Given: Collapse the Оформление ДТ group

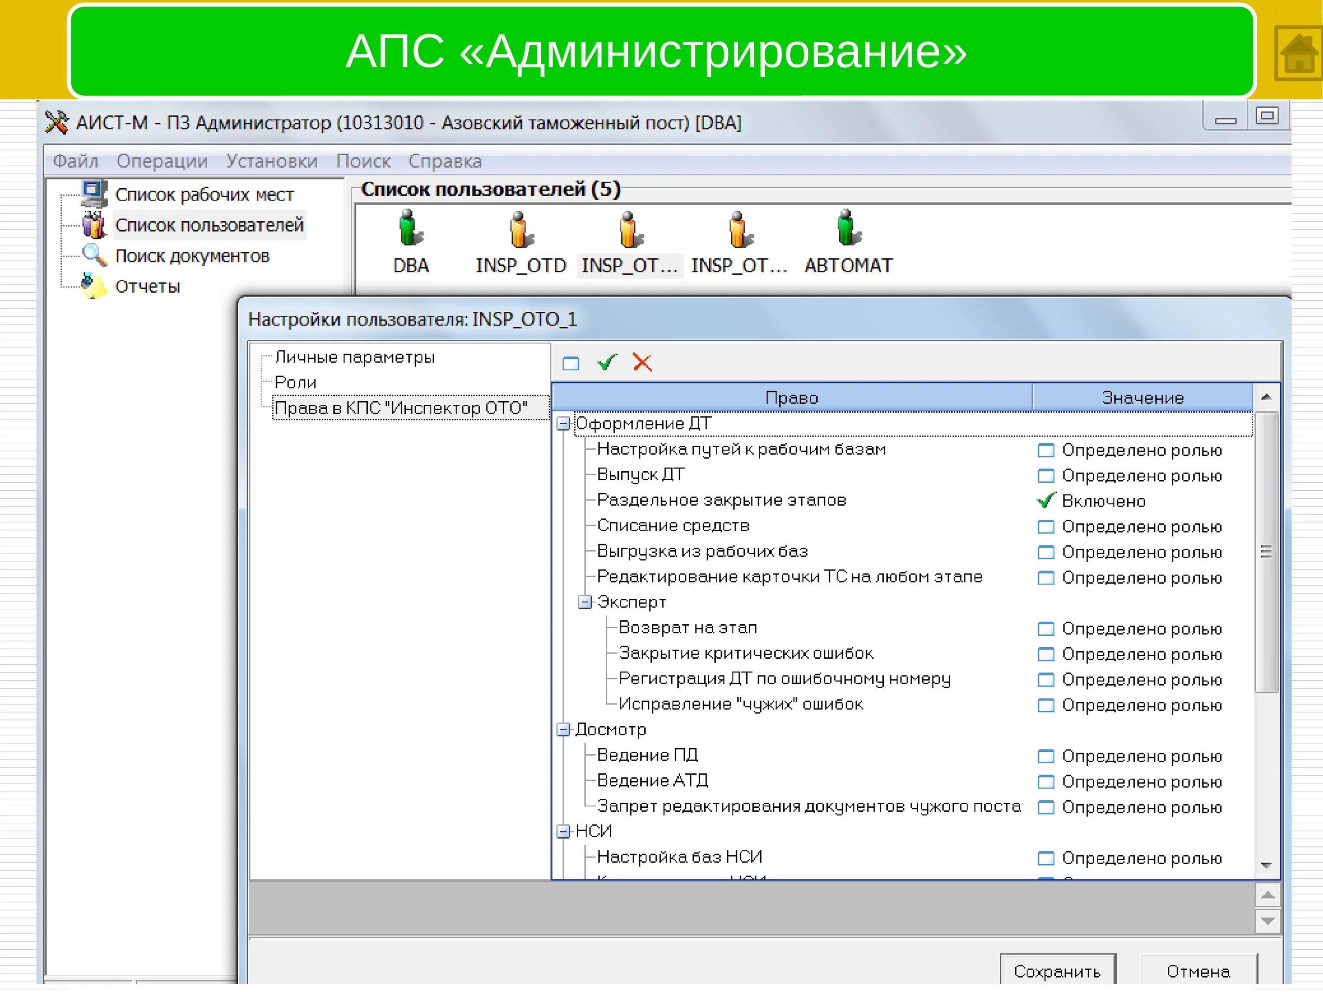Looking at the screenshot, I should coord(563,424).
